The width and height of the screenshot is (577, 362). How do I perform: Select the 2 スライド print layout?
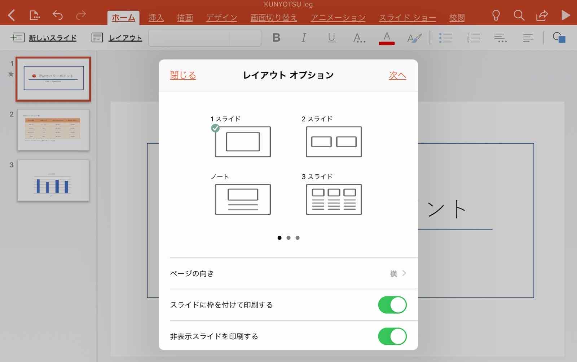point(334,142)
